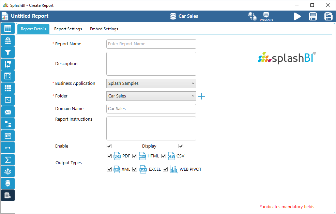
Task: Click the Report Instructions text box
Action: pyautogui.click(x=151, y=128)
